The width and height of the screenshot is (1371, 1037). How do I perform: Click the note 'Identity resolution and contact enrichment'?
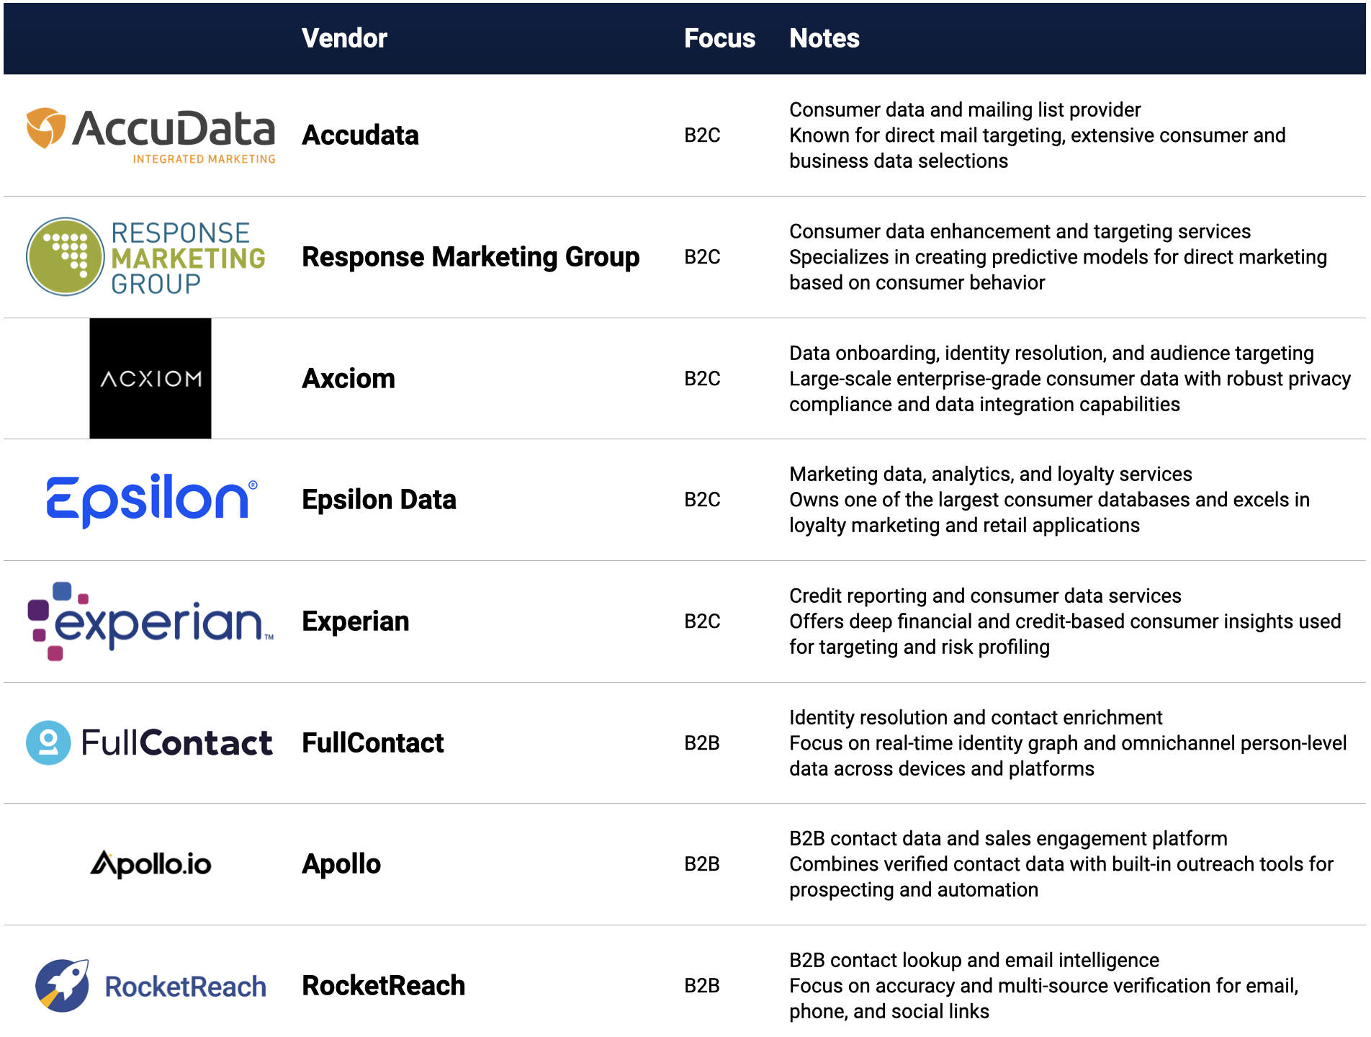click(976, 717)
